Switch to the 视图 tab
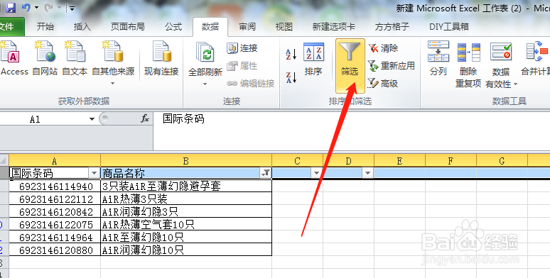Screen dimensions: 550x278 point(284,27)
